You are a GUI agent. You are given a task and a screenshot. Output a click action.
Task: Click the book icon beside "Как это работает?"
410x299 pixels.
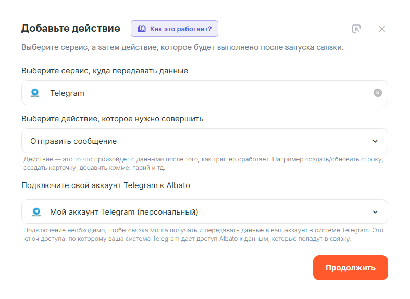[x=141, y=29]
